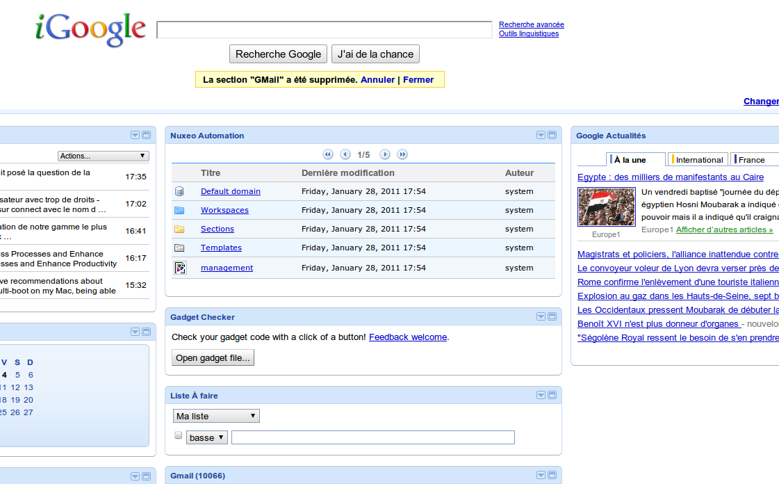Select calendar date 19
Screen dimensions: 779x484
15,400
